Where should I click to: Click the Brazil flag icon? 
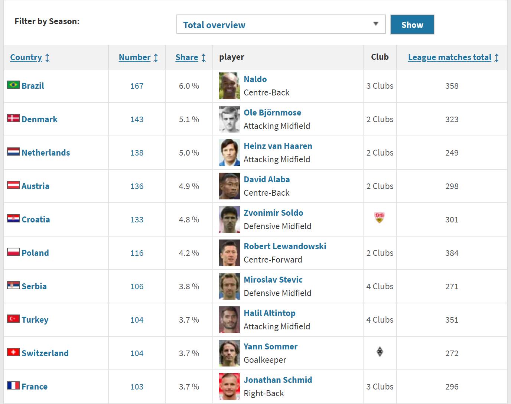pyautogui.click(x=13, y=85)
